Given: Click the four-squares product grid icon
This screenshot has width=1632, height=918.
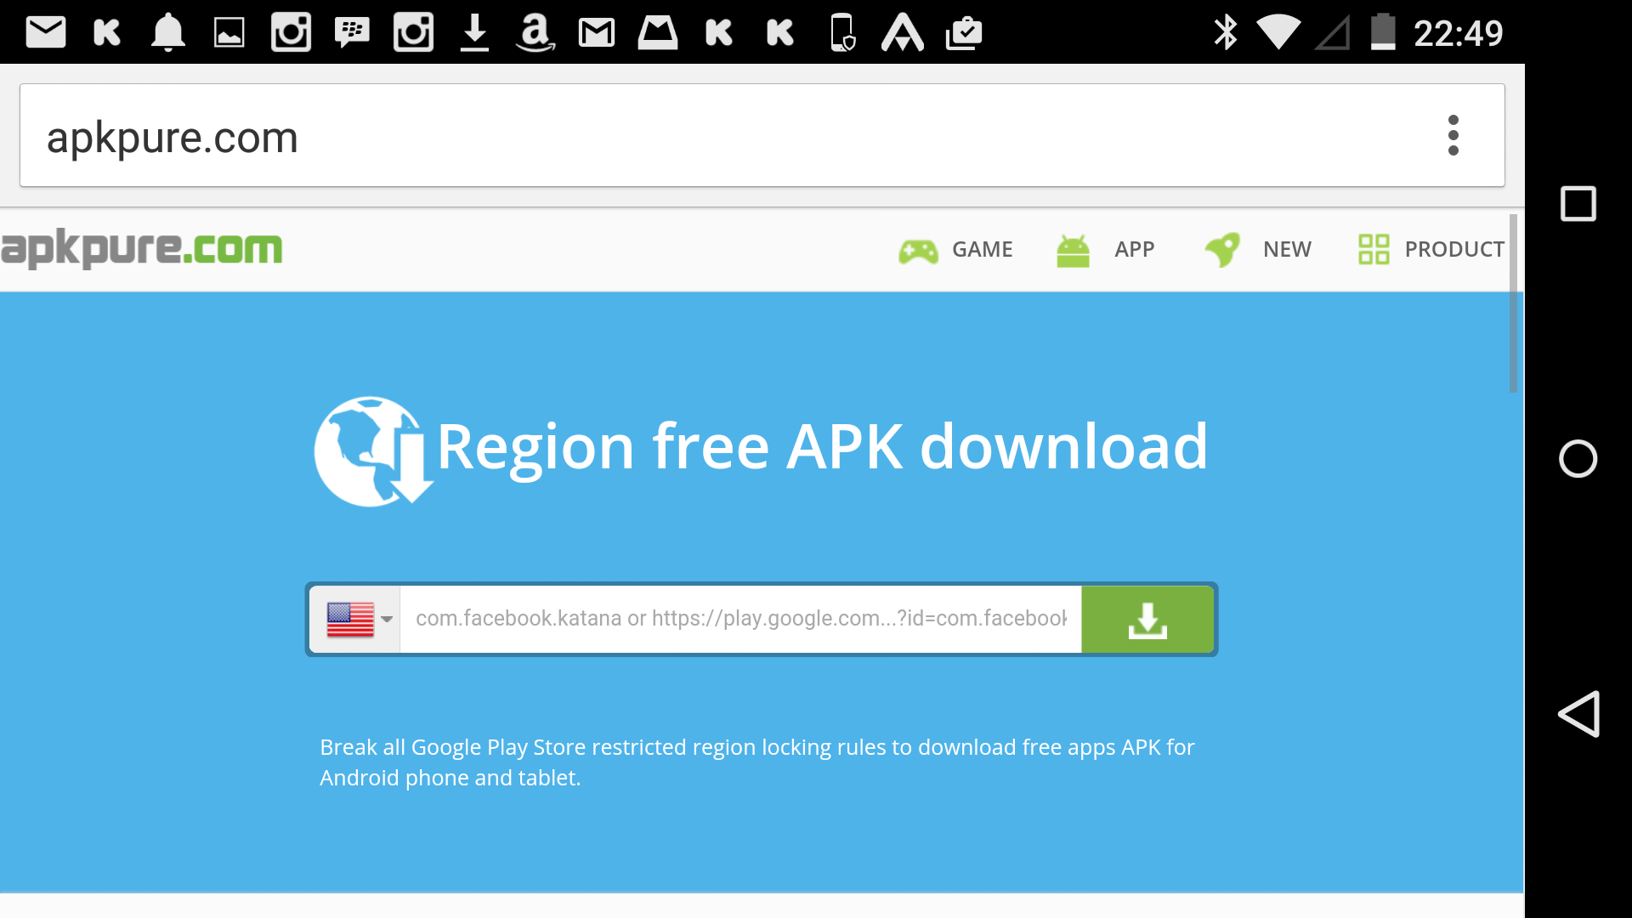Looking at the screenshot, I should pyautogui.click(x=1374, y=250).
